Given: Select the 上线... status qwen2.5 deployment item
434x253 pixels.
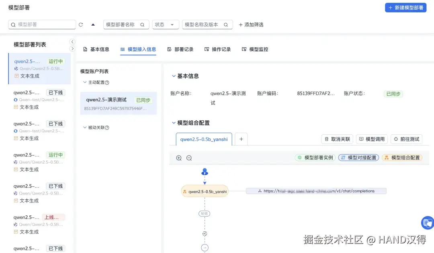Looking at the screenshot, I should (39, 225).
